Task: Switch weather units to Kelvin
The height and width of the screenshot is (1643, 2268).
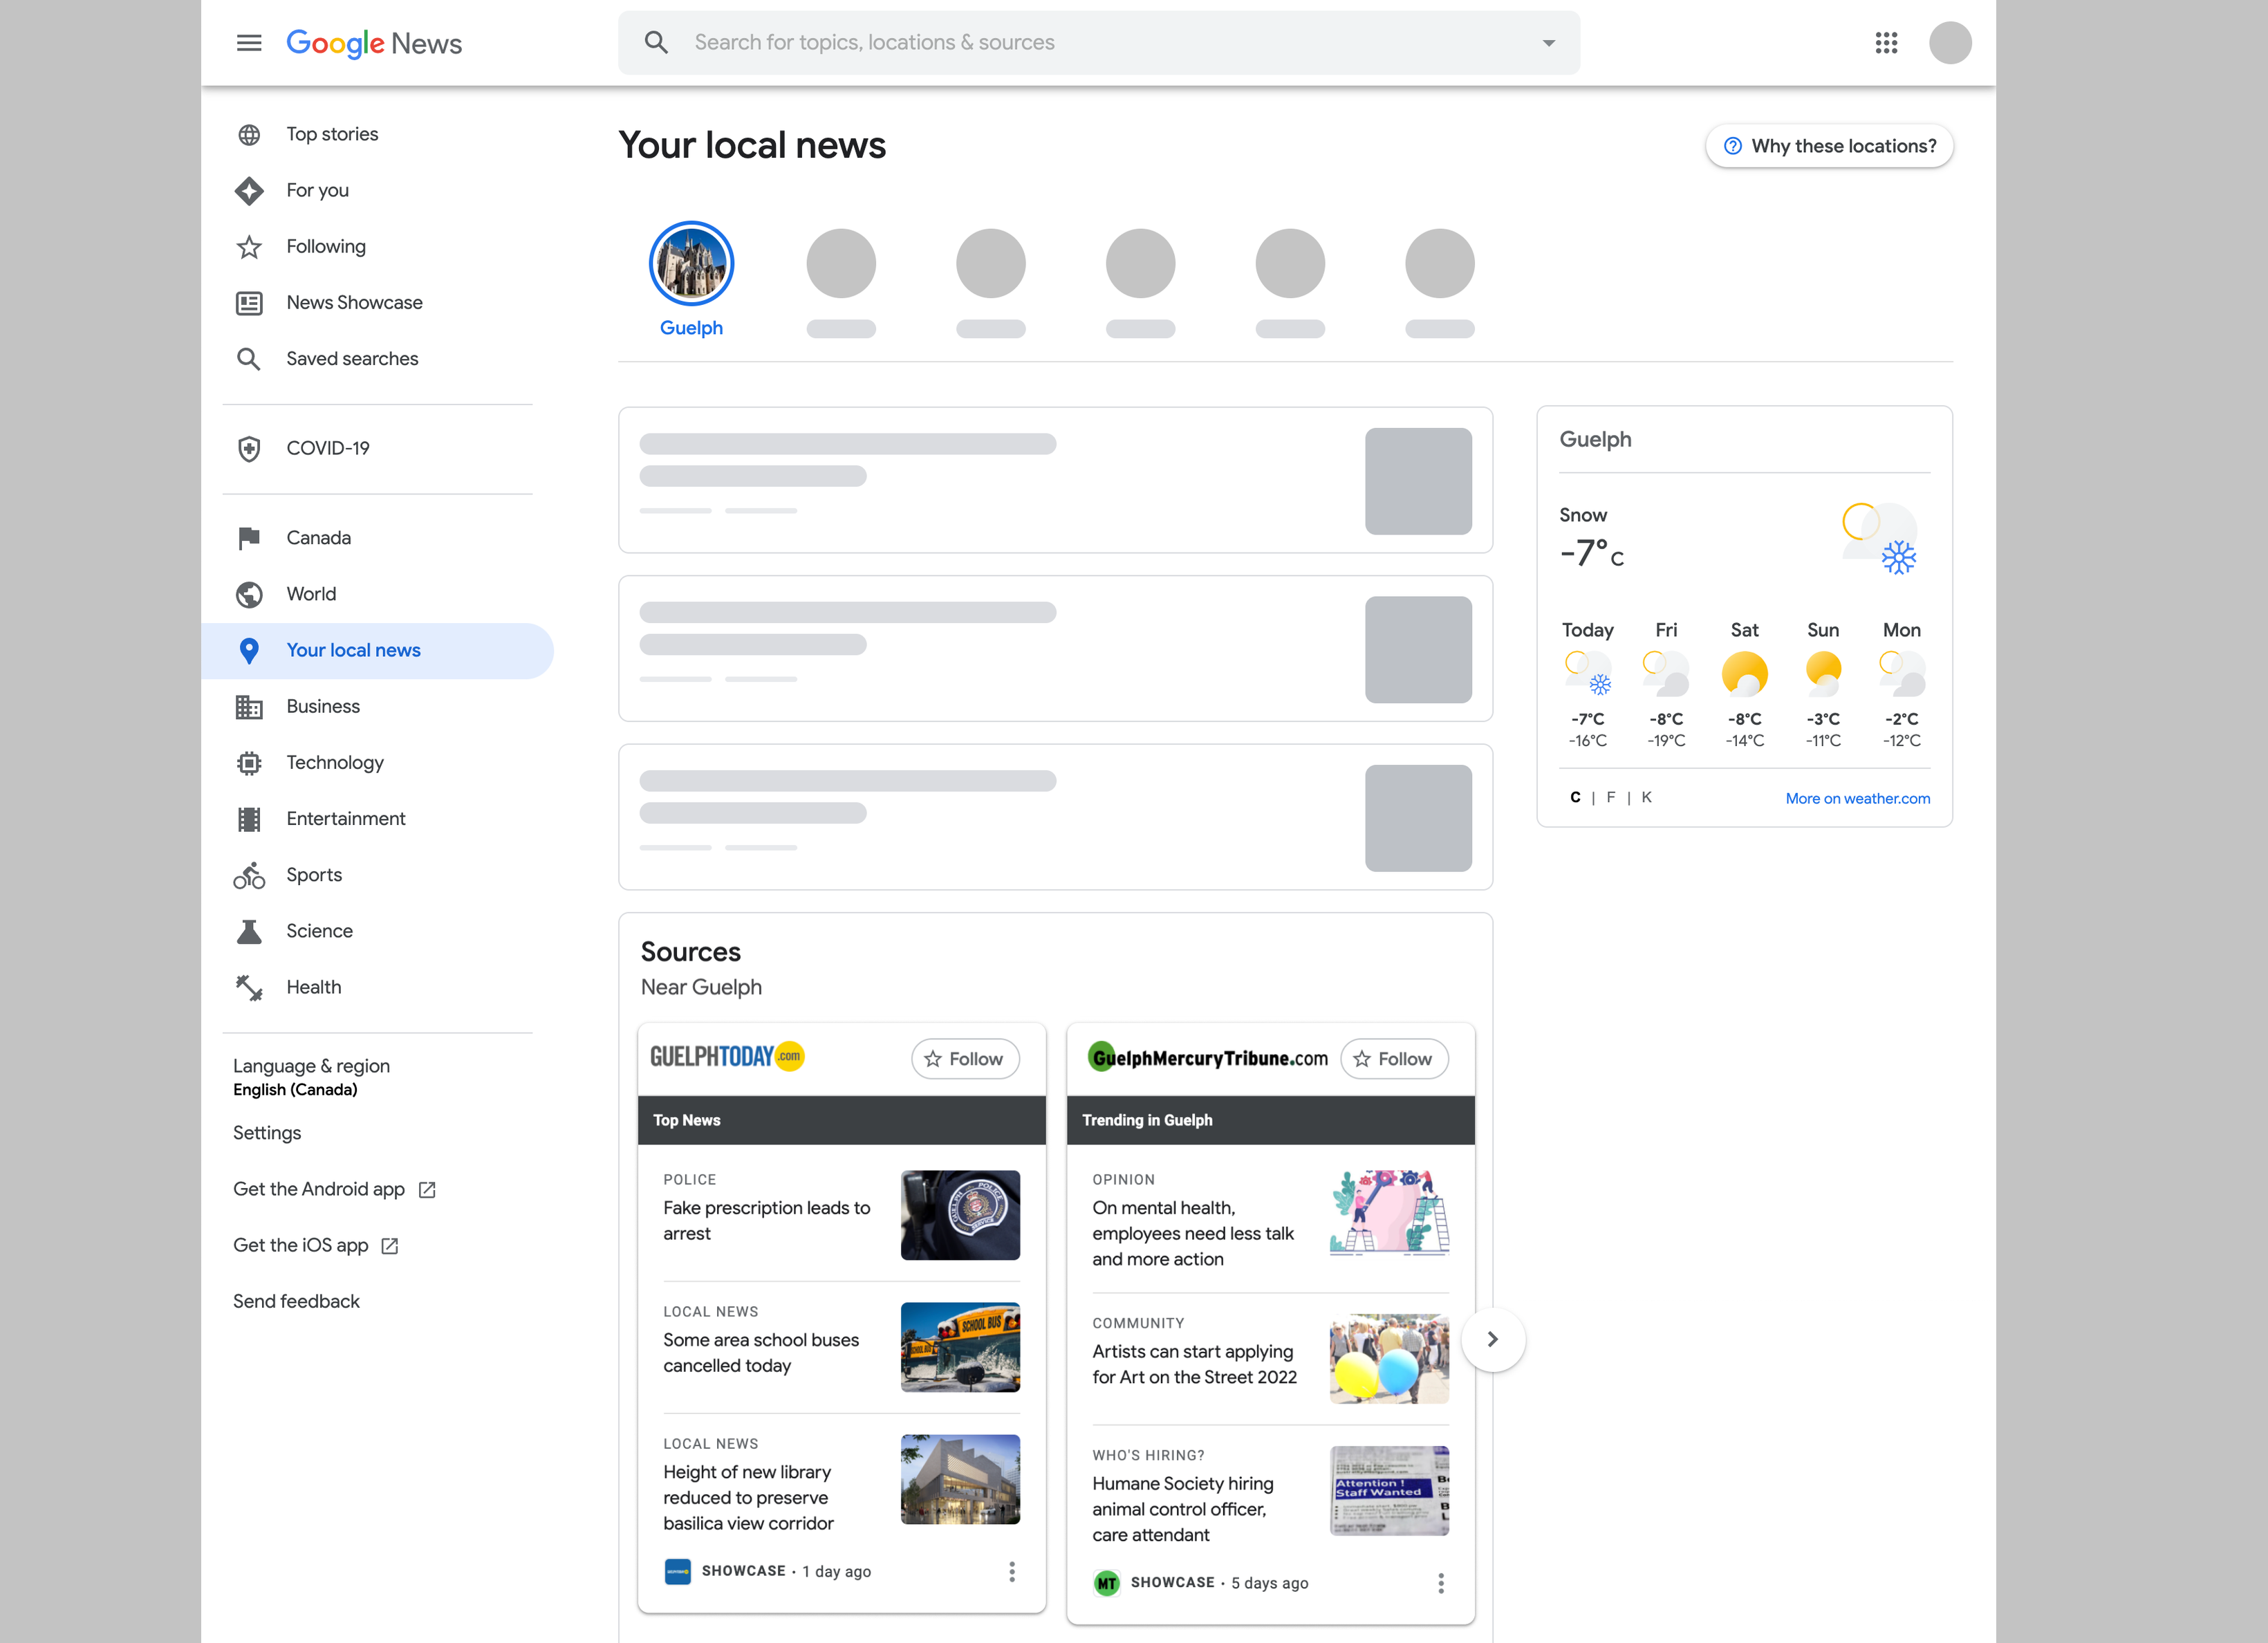Action: (1646, 797)
